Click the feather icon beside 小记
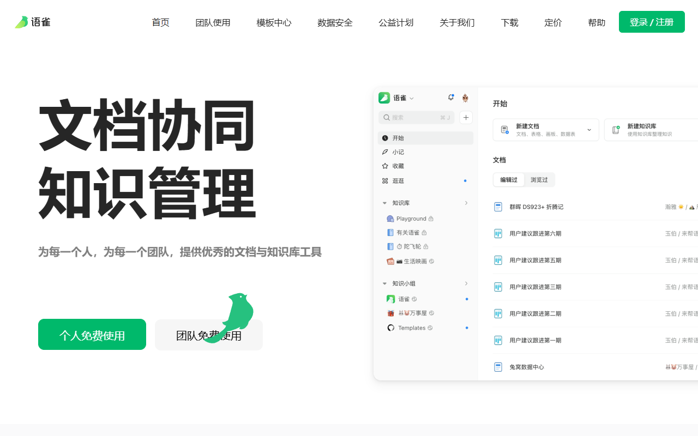The width and height of the screenshot is (698, 436). click(x=385, y=152)
